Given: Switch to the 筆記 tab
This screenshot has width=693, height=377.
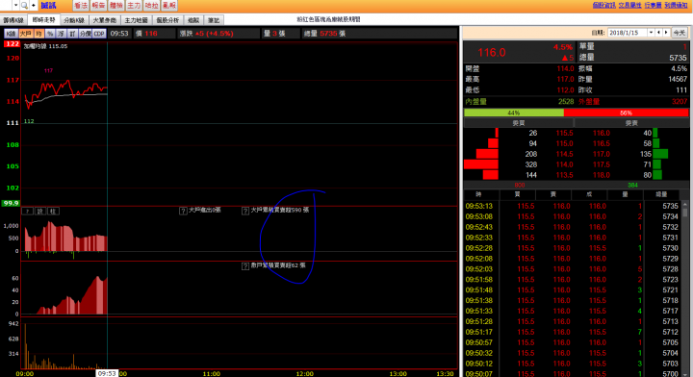Looking at the screenshot, I should (x=214, y=20).
